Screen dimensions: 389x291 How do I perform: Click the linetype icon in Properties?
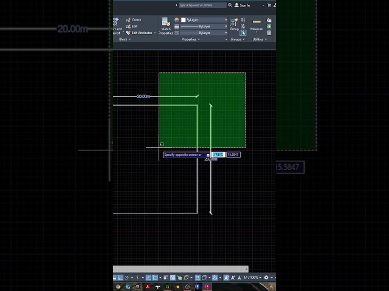[x=177, y=33]
